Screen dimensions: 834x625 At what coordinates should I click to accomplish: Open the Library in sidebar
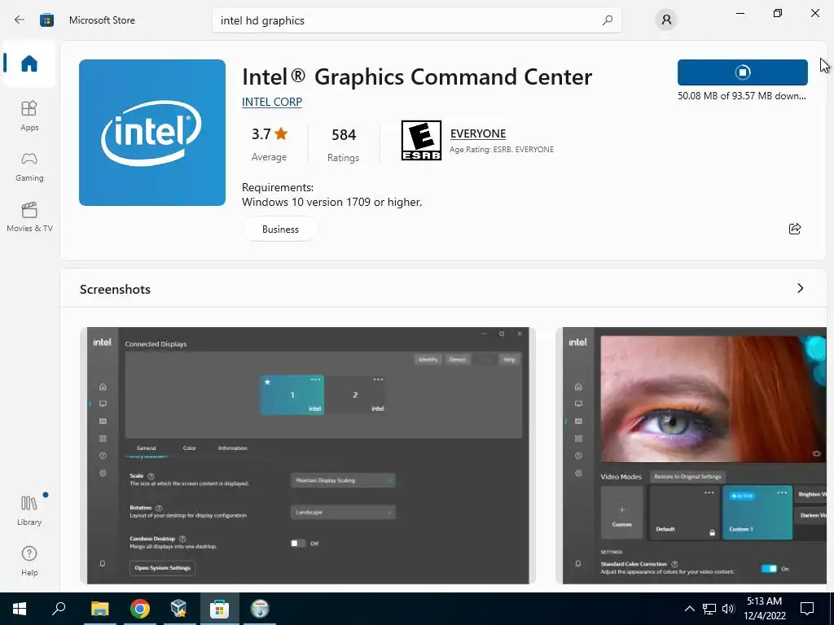[29, 510]
